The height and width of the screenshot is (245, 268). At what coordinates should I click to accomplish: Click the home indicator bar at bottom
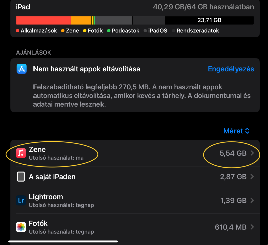pyautogui.click(x=63, y=241)
